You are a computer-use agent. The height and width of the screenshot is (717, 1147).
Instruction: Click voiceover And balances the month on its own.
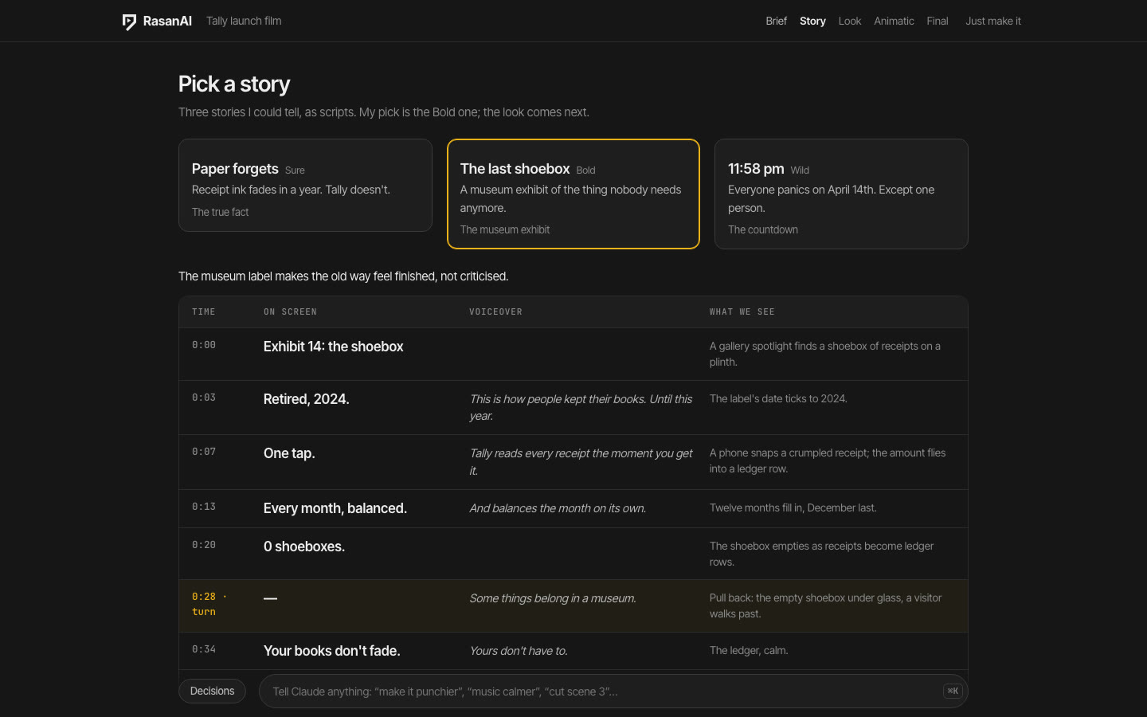point(558,508)
